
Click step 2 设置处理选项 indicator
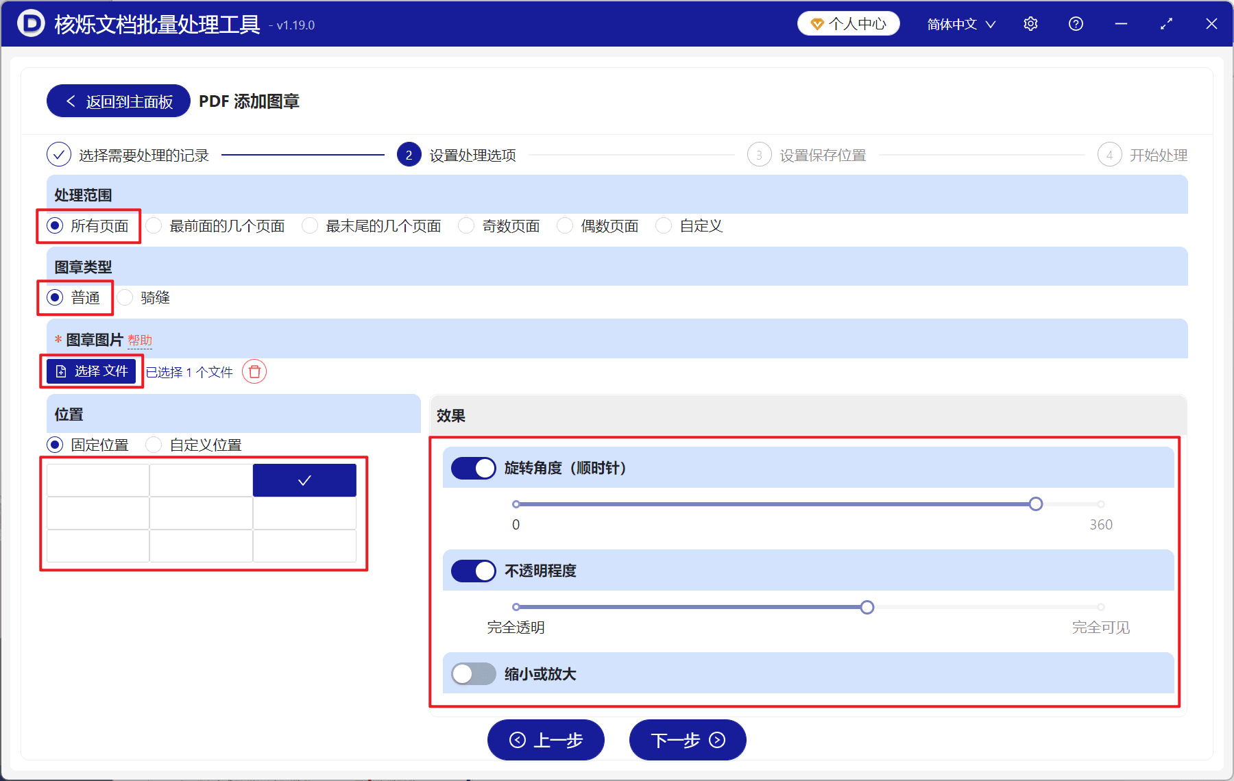pyautogui.click(x=409, y=155)
